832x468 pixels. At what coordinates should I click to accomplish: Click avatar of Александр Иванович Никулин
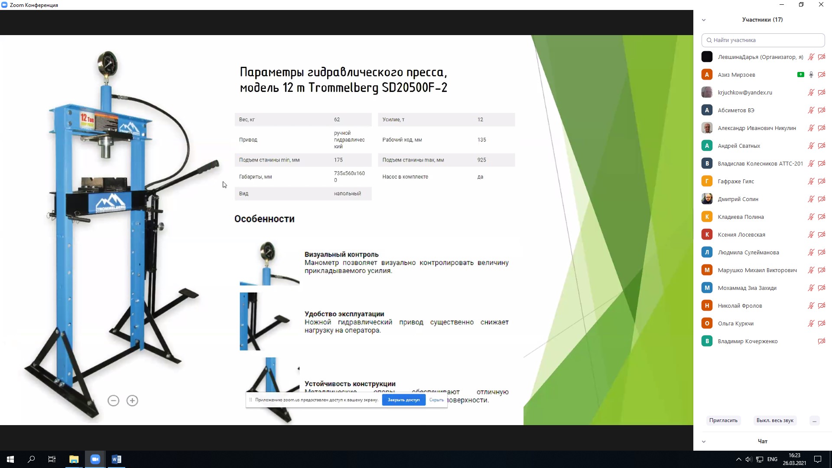(707, 128)
